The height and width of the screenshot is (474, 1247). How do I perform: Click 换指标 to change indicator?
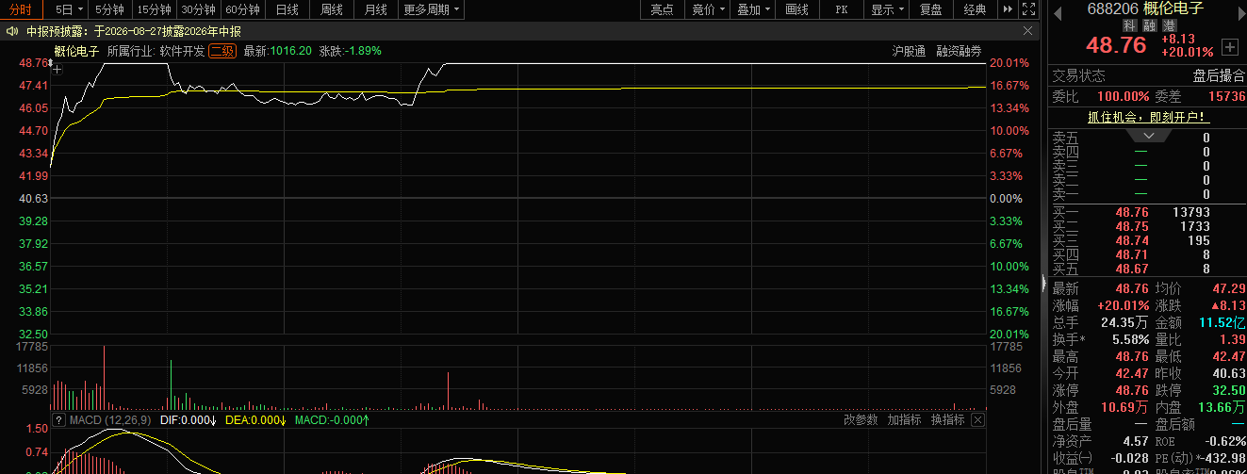[x=947, y=419]
